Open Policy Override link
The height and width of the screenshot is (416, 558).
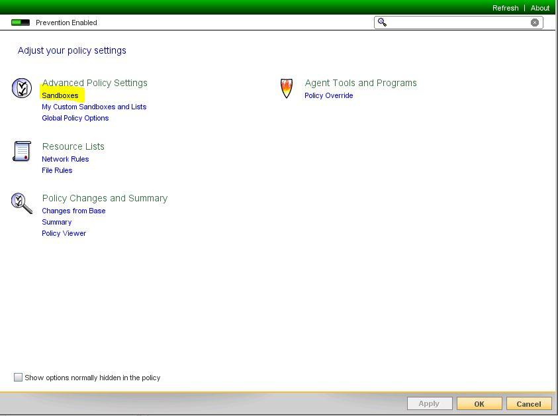[x=329, y=95]
